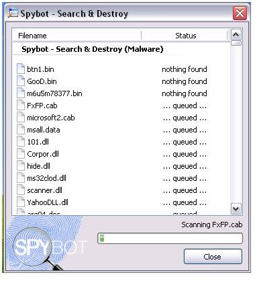The height and width of the screenshot is (281, 259).
Task: Click the Spybot title bar application icon
Action: (13, 13)
